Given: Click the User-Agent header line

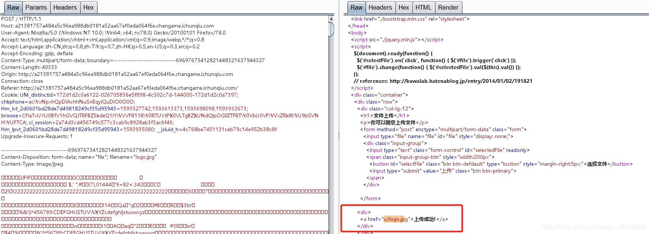Looking at the screenshot, I should (x=113, y=33).
